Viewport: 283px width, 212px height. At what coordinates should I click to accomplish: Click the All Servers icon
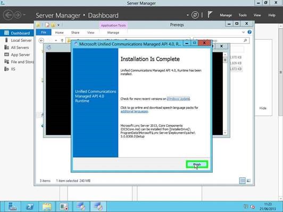tap(6, 47)
